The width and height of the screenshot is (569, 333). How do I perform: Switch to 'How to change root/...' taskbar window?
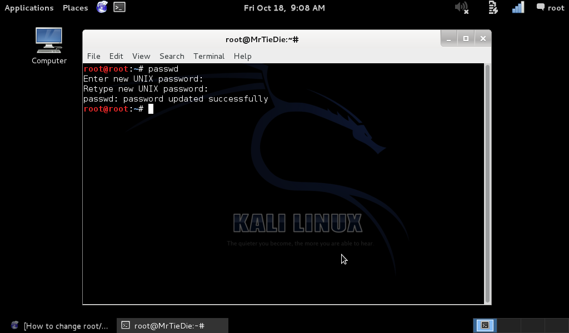click(60, 326)
